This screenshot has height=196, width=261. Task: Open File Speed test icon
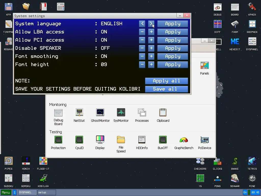coord(121,140)
